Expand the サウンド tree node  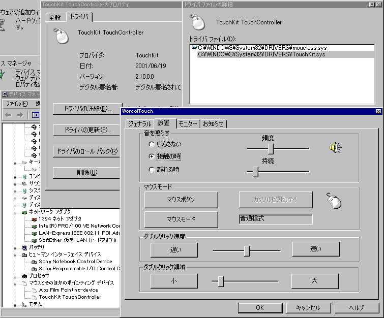[15, 184]
